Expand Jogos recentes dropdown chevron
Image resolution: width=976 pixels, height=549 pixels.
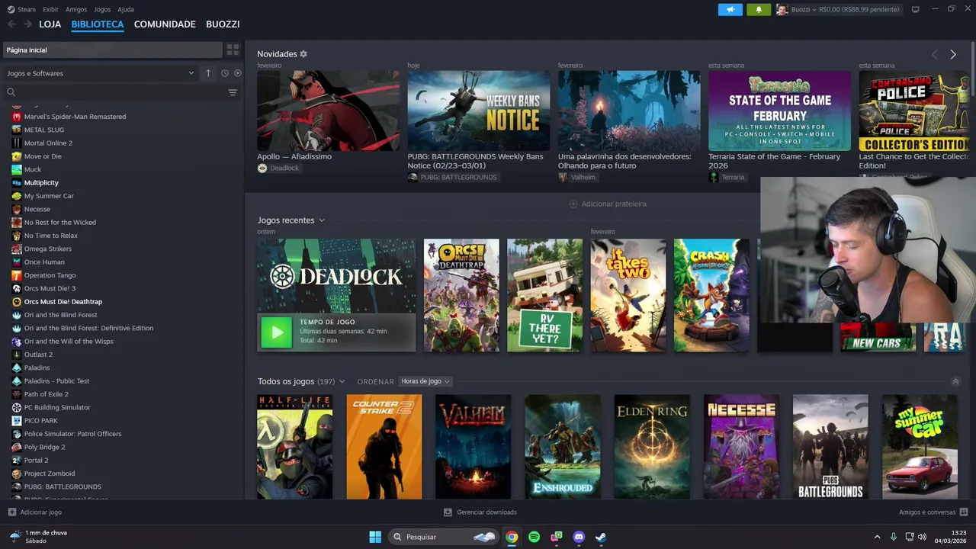tap(322, 220)
